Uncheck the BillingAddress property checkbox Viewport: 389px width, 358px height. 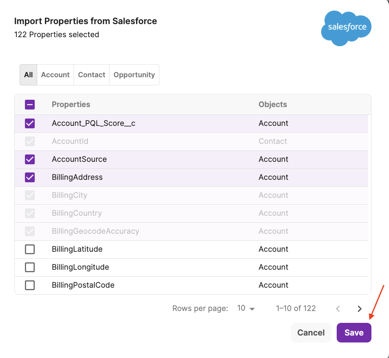[30, 177]
